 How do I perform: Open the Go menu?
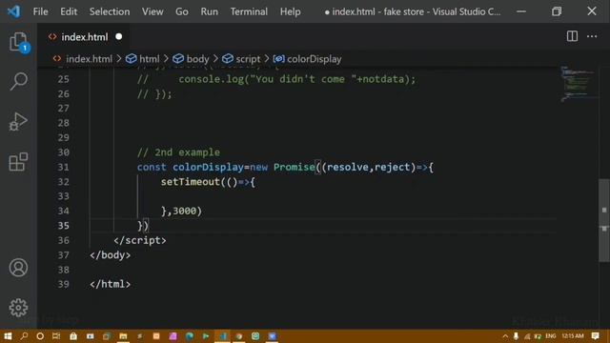tap(182, 11)
